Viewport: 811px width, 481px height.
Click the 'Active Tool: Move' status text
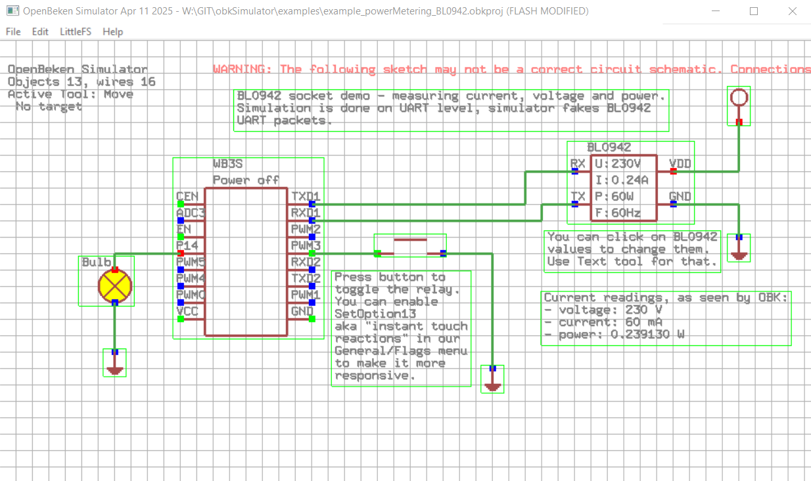coord(70,94)
